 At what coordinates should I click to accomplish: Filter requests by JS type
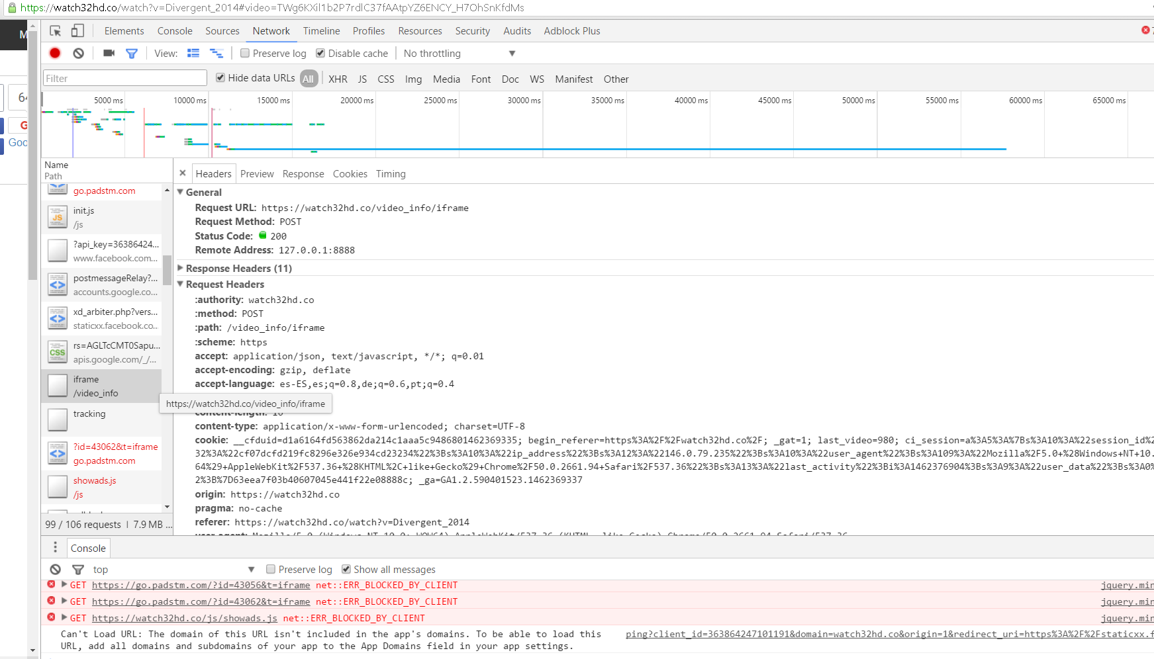(363, 79)
